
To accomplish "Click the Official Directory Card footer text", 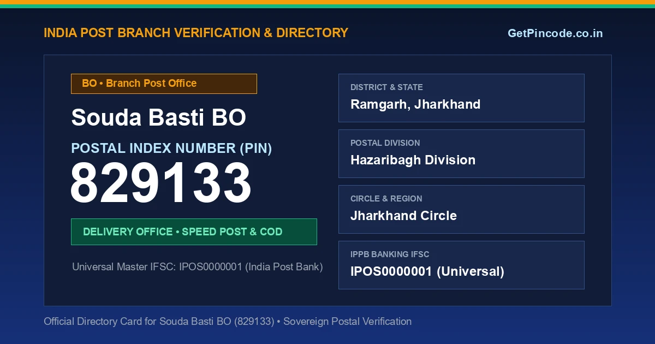I will point(228,322).
